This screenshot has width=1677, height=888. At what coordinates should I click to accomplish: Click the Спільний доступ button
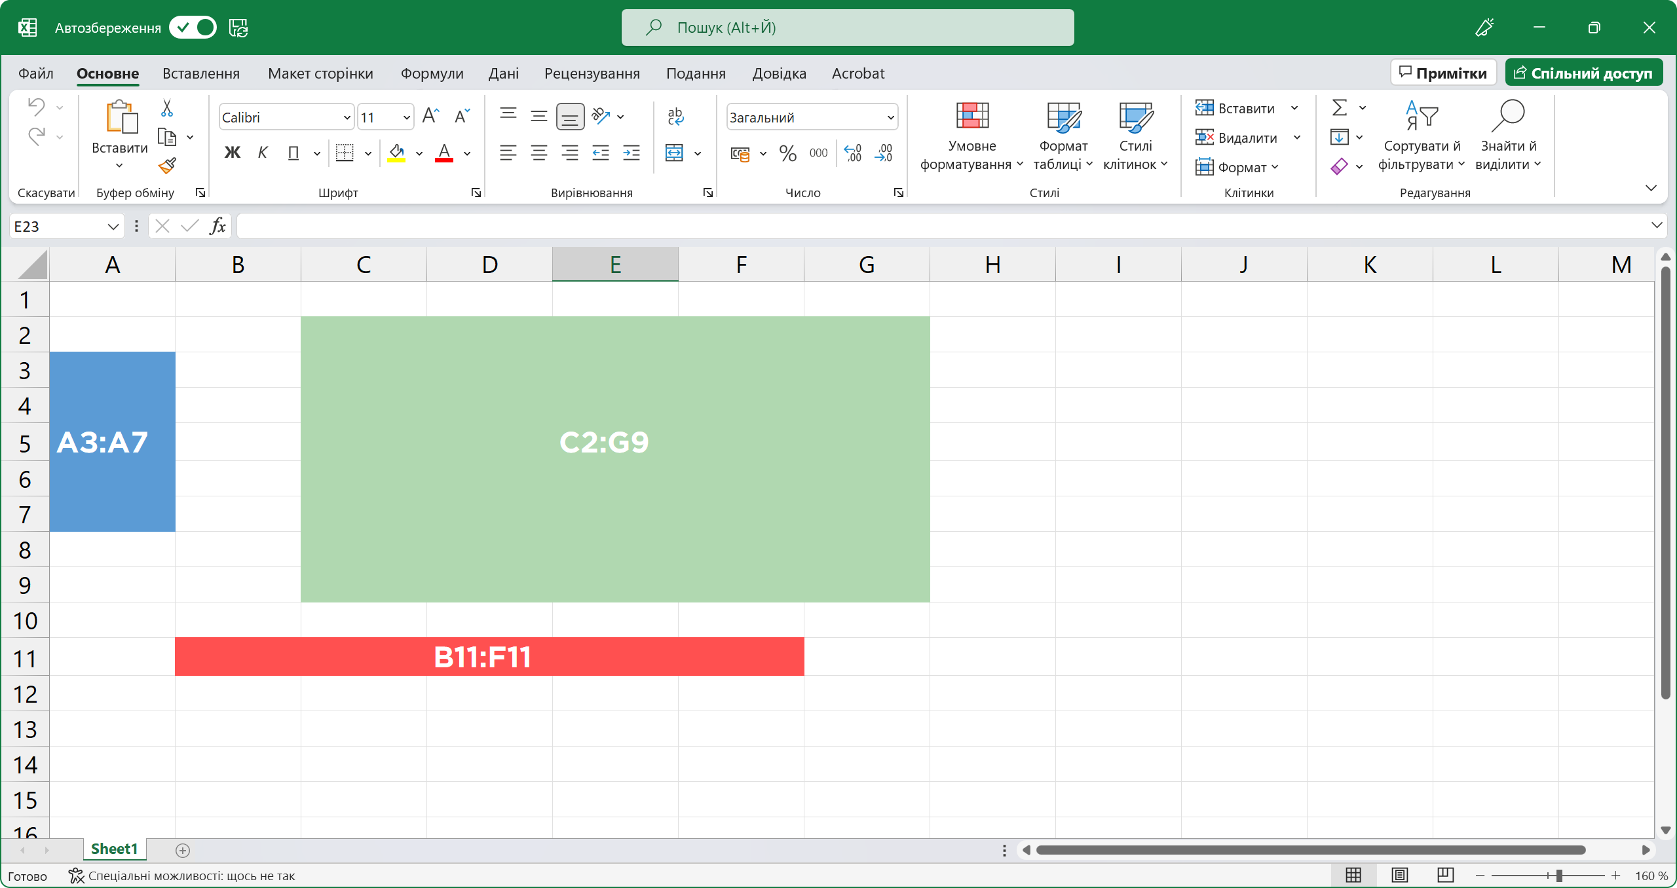(1583, 73)
